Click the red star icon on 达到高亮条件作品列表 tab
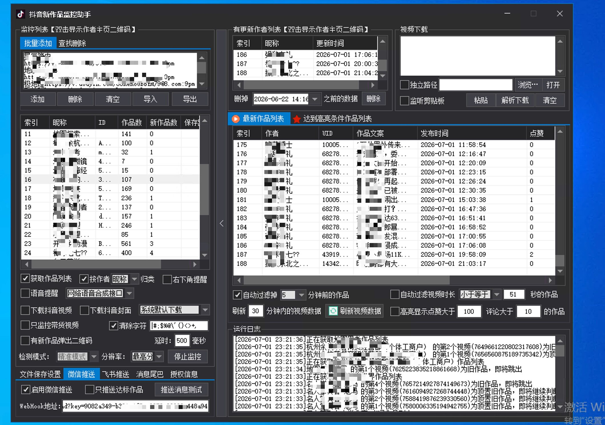This screenshot has height=425, width=605. click(297, 119)
